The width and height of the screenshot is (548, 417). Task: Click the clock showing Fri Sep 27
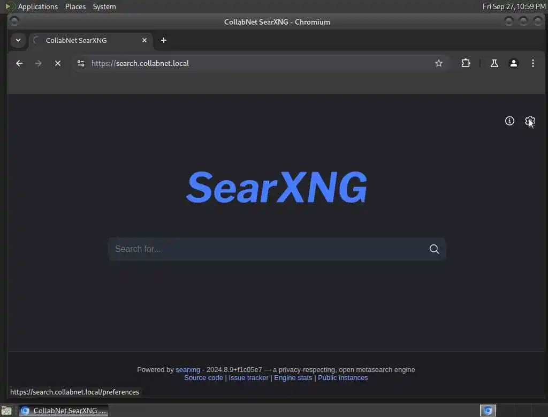[x=514, y=6]
